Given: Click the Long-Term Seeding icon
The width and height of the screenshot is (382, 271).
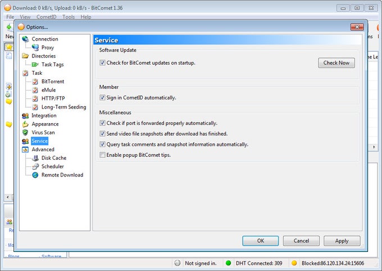Looking at the screenshot, I should [x=35, y=107].
